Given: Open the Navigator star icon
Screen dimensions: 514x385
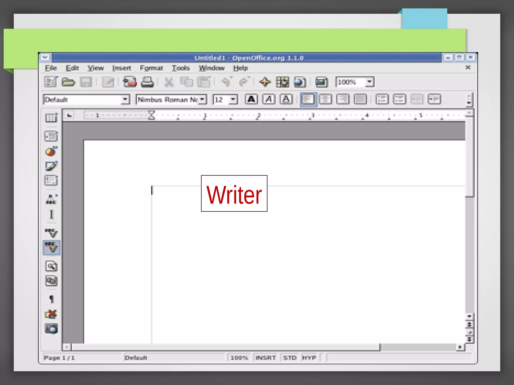Looking at the screenshot, I should [x=265, y=82].
